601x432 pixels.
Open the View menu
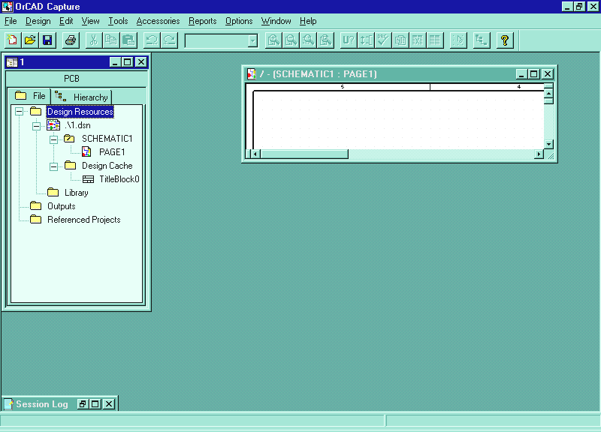click(90, 21)
